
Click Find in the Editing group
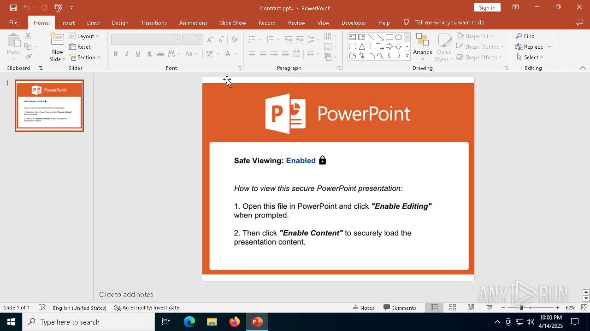click(x=525, y=36)
